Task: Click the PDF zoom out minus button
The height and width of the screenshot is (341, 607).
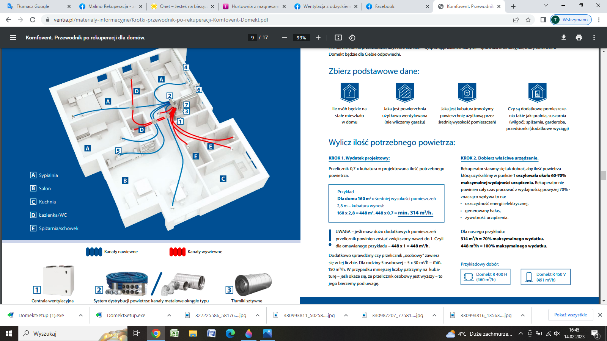Action: pos(284,38)
